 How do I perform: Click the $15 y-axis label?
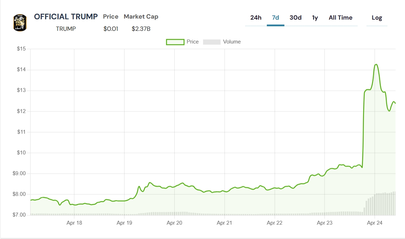tap(21, 49)
